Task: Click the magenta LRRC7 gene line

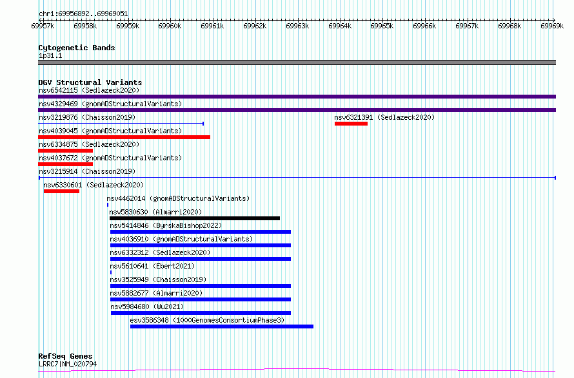Action: pyautogui.click(x=297, y=370)
